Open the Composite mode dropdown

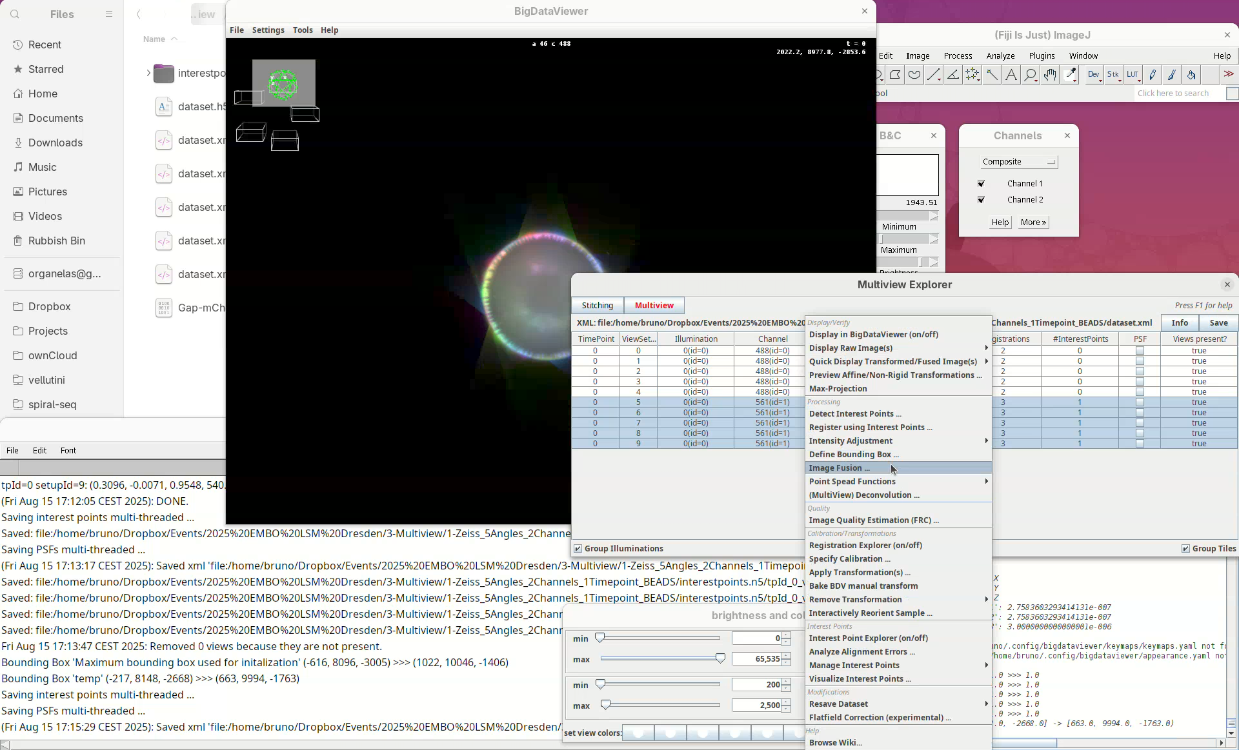tap(1018, 162)
